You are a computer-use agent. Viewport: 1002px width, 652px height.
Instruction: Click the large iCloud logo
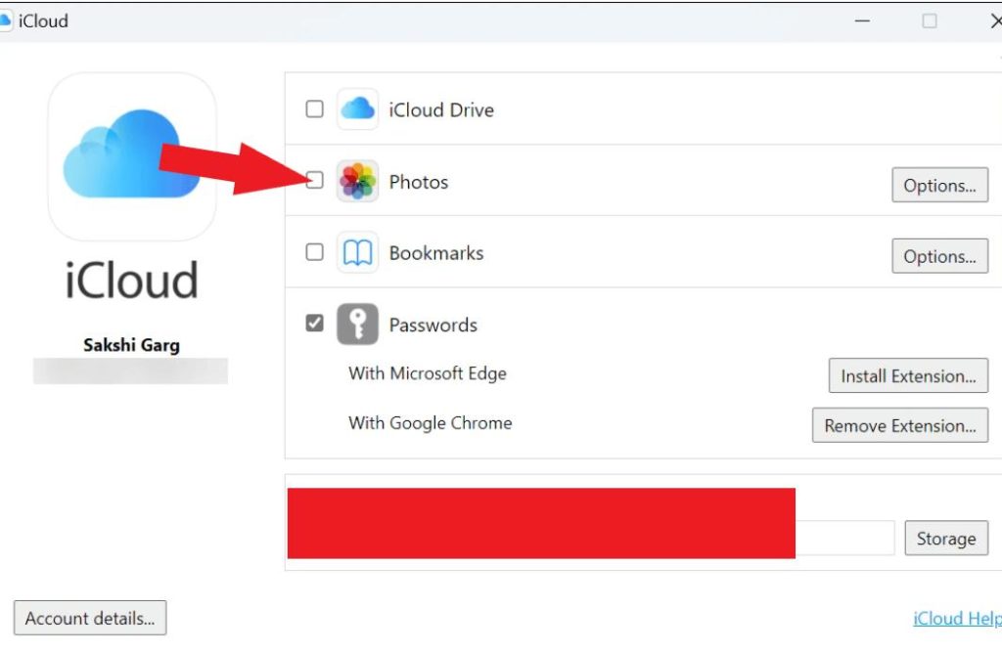pos(132,156)
